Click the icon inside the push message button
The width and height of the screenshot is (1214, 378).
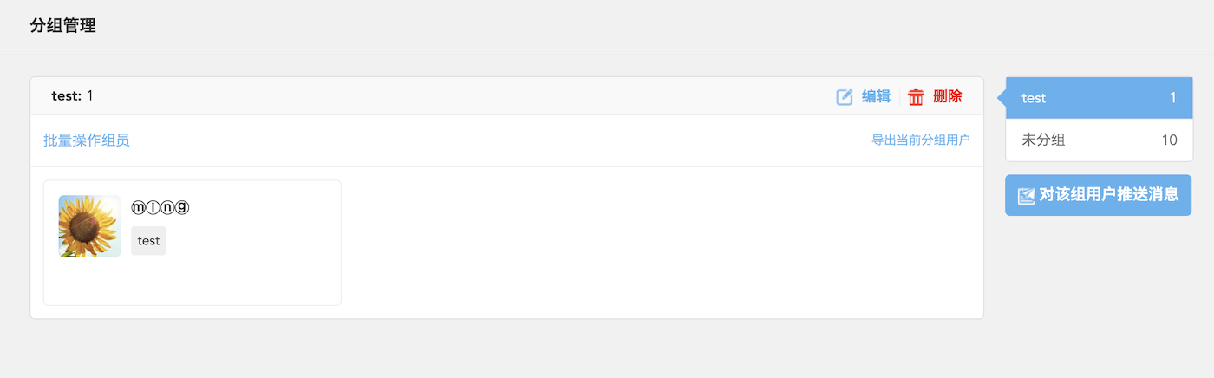(x=1026, y=196)
